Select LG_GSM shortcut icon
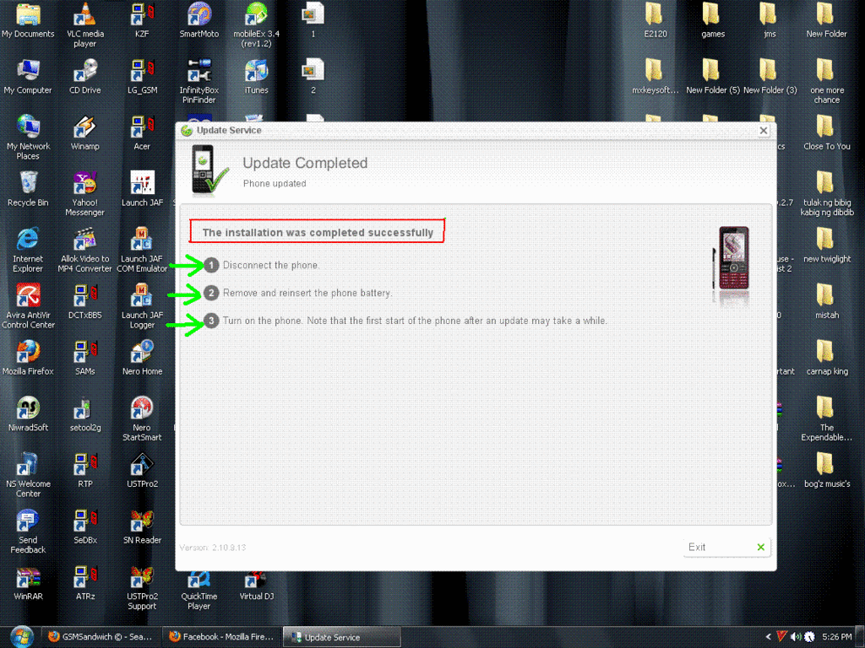 [x=142, y=77]
